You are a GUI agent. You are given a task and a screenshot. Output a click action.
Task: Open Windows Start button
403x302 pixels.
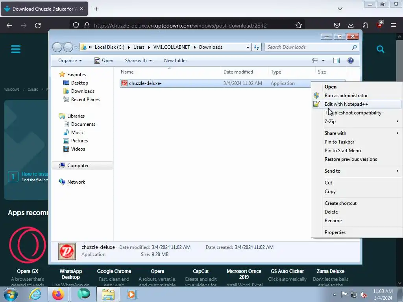(x=10, y=294)
